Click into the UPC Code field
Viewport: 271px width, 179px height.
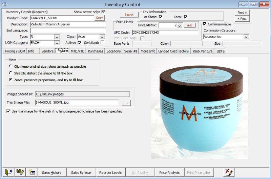165,32
